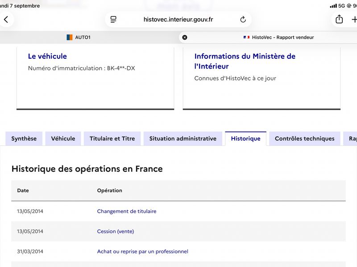Click the Changement de titulaire operation link
The image size is (357, 267).
coord(127,211)
